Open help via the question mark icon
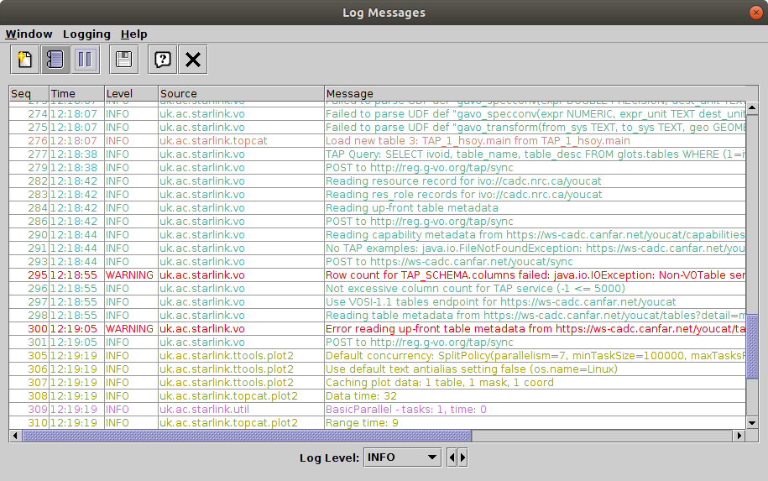768x481 pixels. click(163, 60)
